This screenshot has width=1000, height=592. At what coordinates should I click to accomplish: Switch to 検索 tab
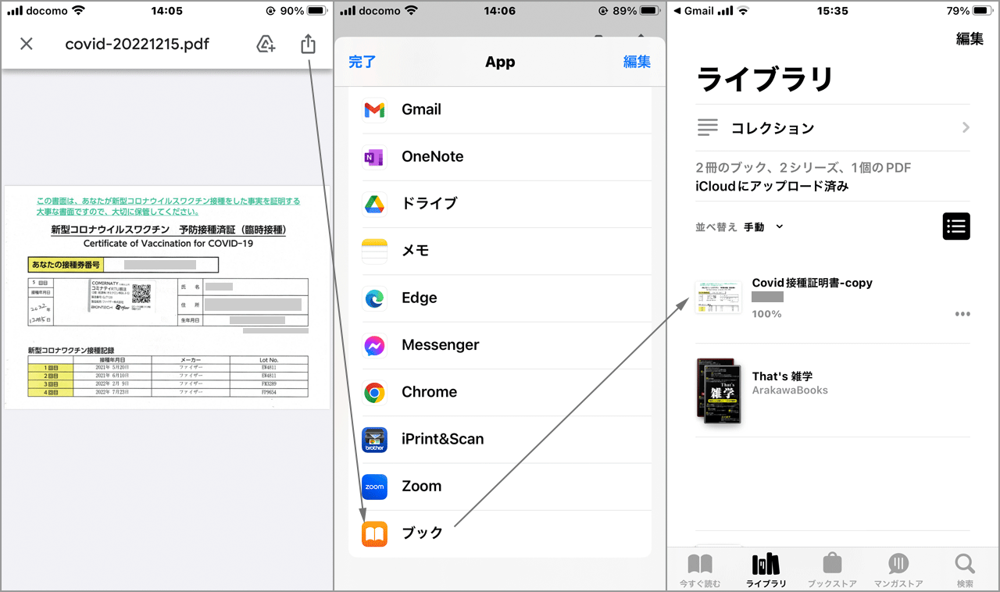pyautogui.click(x=965, y=570)
